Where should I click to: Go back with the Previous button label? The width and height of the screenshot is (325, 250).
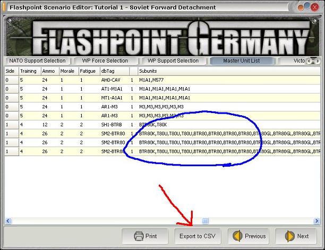pos(255,236)
